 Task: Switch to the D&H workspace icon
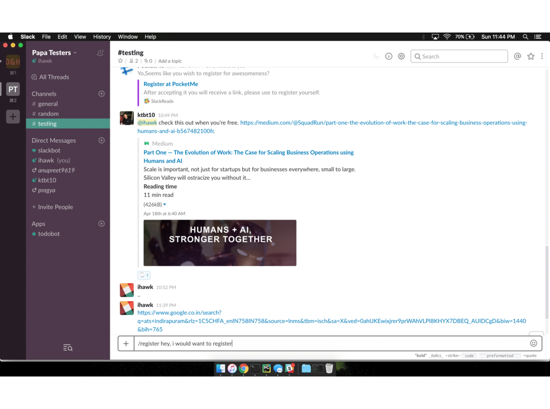[13, 62]
